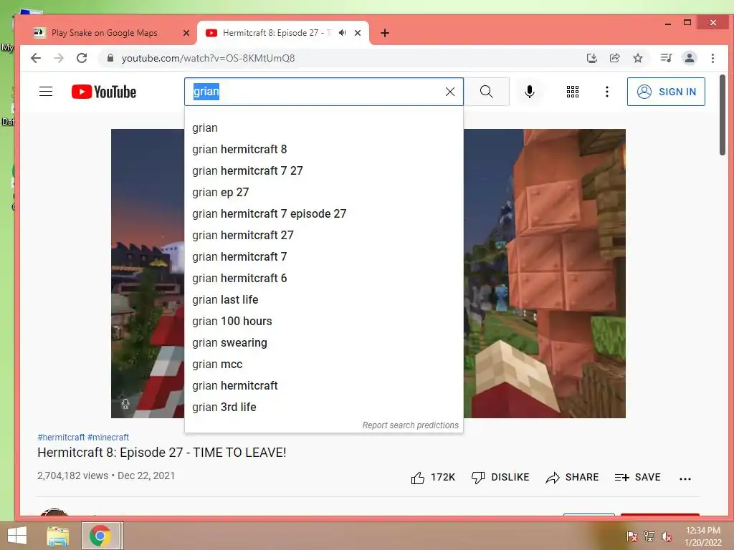
Task: Open the Windows Start button
Action: [x=17, y=536]
